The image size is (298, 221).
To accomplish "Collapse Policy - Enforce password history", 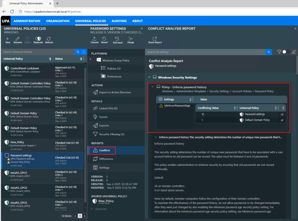I will click(x=152, y=87).
